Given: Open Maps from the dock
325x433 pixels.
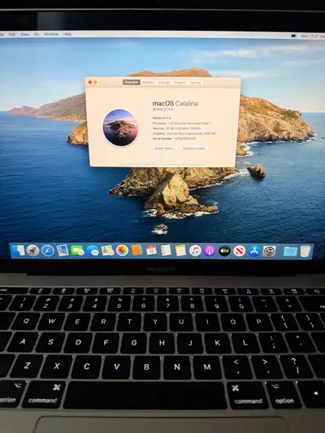Looking at the screenshot, I should point(107,250).
